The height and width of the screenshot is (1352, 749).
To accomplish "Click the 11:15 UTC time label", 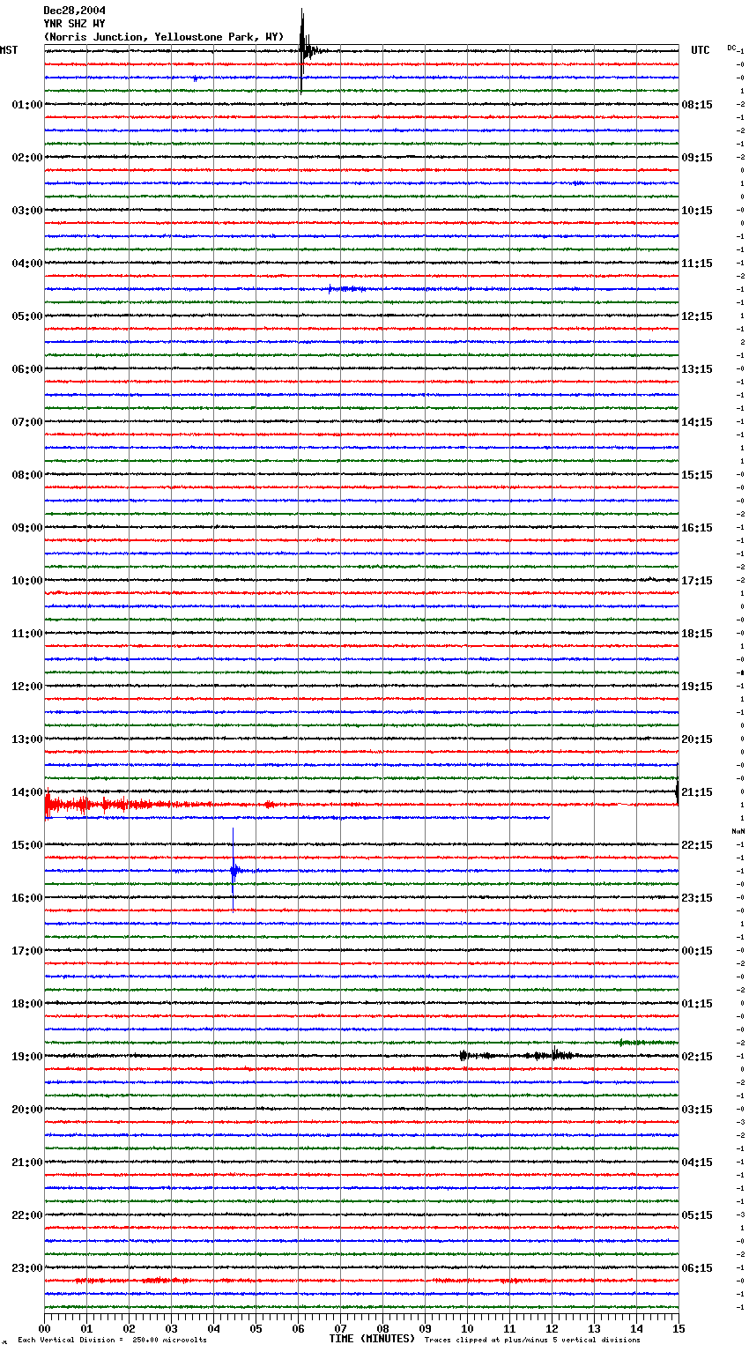I will tap(697, 264).
